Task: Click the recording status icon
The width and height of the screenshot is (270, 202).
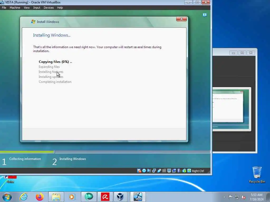Action: 174,170
